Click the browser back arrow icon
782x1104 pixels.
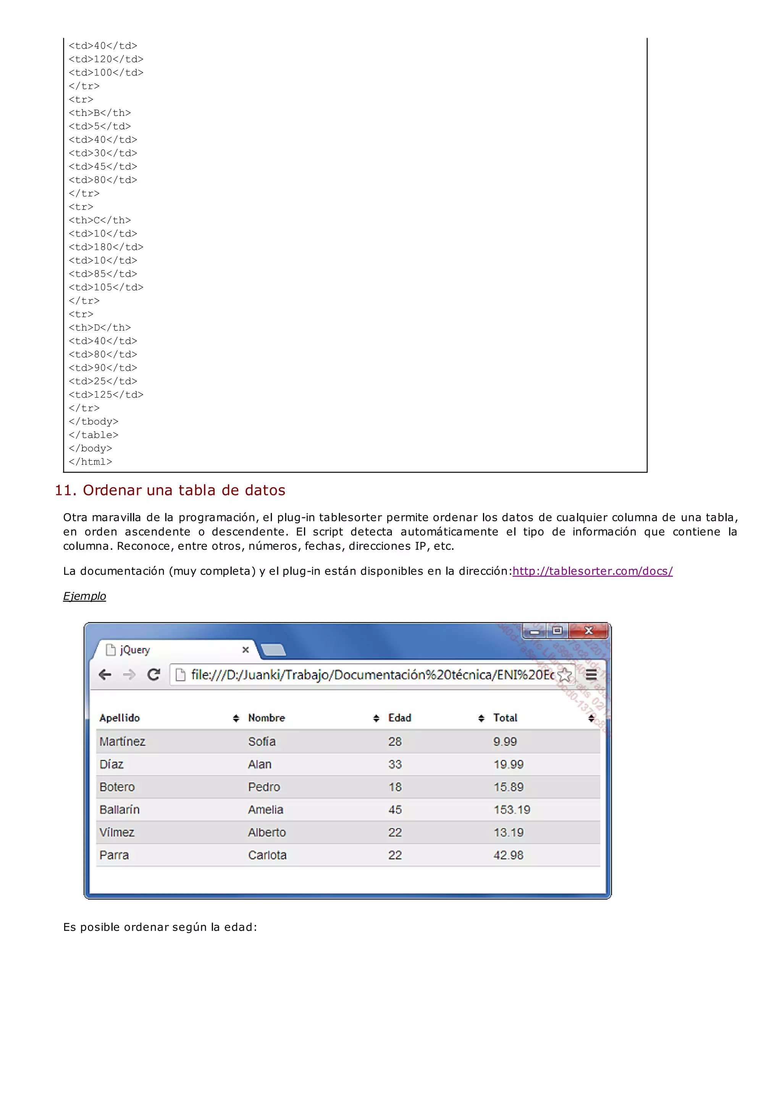tap(105, 675)
